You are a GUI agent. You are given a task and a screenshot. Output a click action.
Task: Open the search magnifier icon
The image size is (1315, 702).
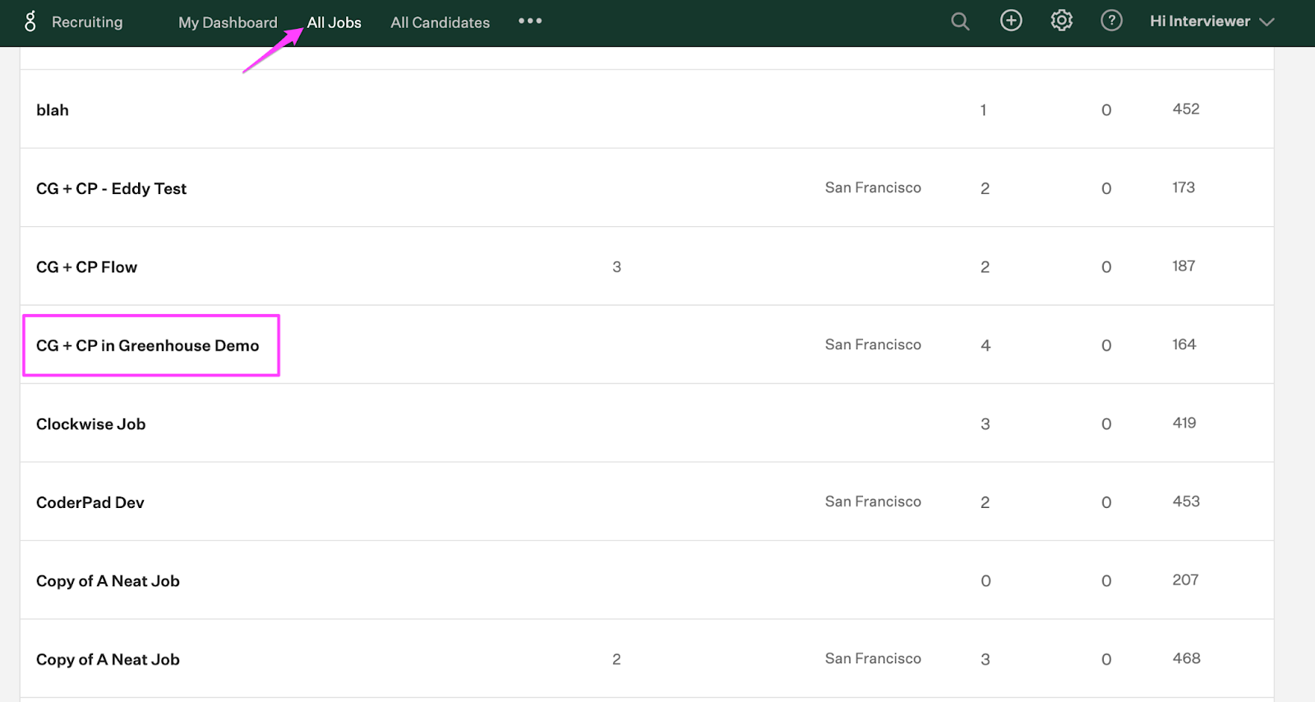pos(960,21)
